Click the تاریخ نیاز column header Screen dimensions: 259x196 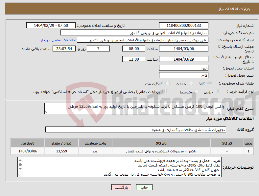coord(28,143)
